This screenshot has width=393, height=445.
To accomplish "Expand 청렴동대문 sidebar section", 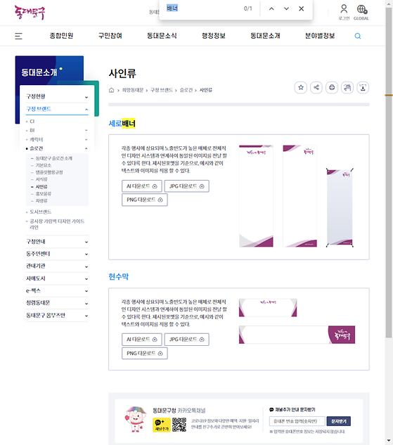I will pyautogui.click(x=57, y=303).
